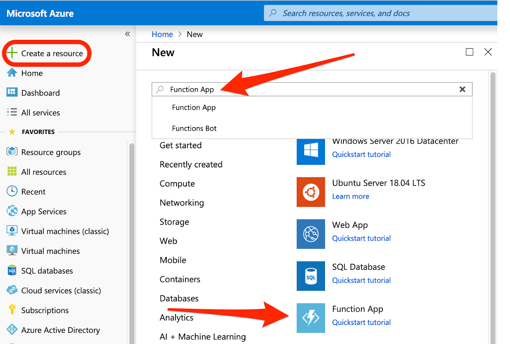Select the Web category

(x=168, y=241)
